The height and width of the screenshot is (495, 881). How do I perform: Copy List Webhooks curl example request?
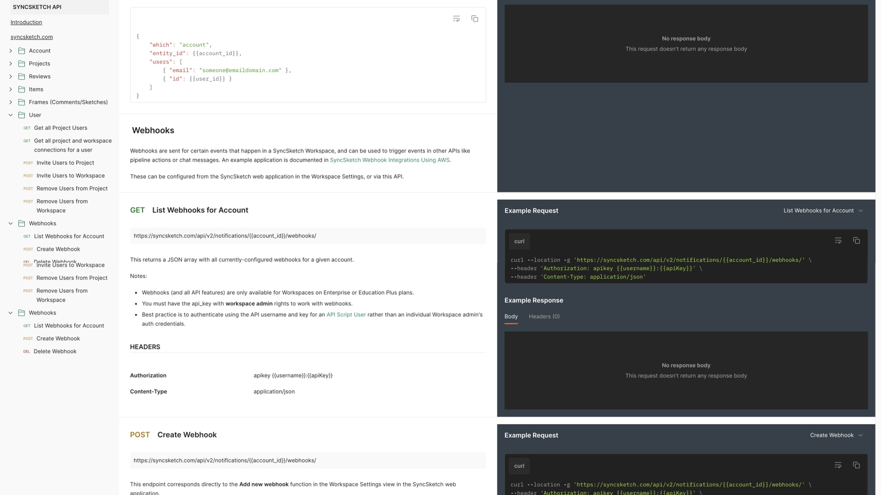(856, 241)
